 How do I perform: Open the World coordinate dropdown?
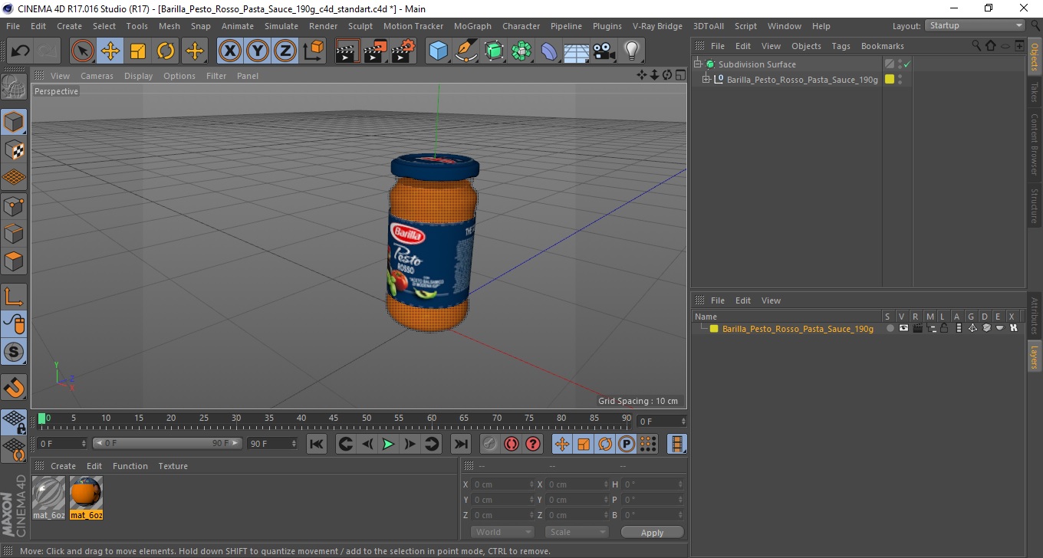[x=502, y=532]
